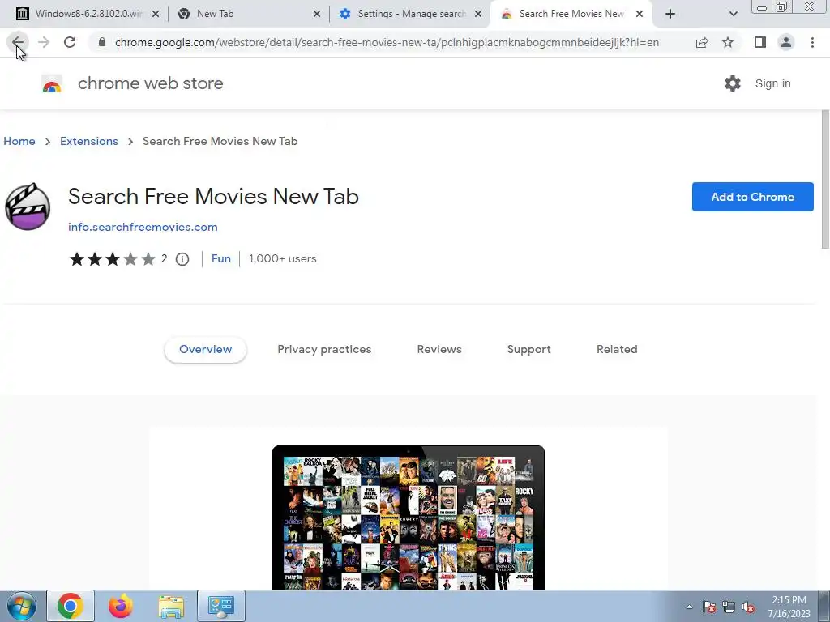The image size is (830, 622).
Task: Open the Reviews tab
Action: (x=439, y=349)
